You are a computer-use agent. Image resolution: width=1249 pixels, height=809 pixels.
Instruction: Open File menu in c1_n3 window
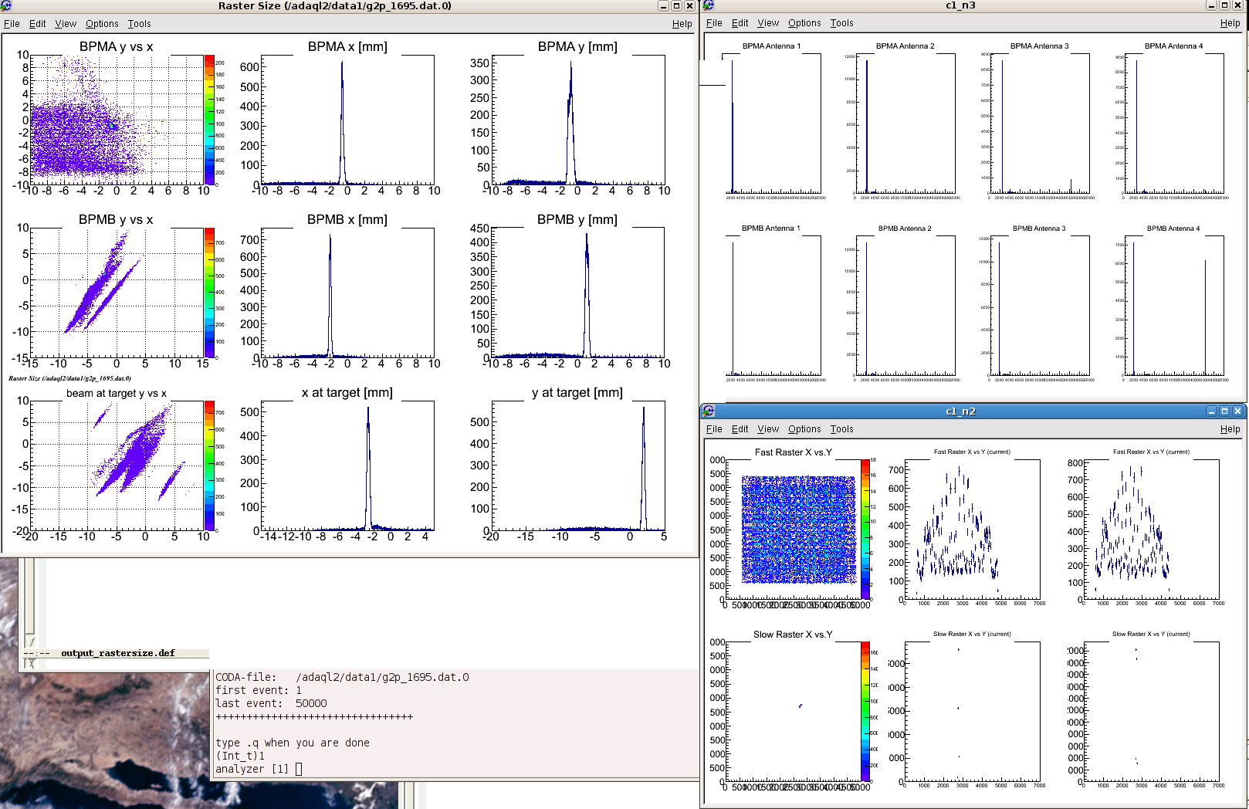point(714,23)
